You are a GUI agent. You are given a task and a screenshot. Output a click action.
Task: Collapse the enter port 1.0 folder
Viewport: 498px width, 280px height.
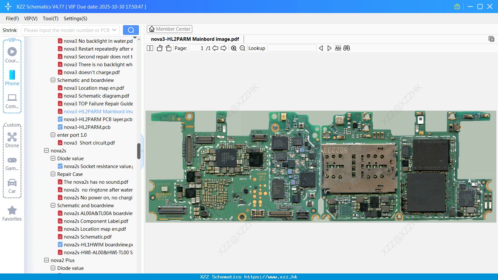click(x=53, y=135)
